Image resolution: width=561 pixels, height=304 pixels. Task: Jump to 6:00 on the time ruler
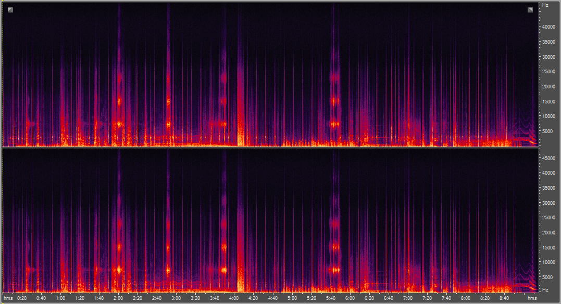coord(350,298)
